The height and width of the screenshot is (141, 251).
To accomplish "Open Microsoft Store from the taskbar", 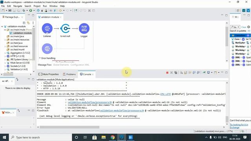I will click(x=95, y=137).
